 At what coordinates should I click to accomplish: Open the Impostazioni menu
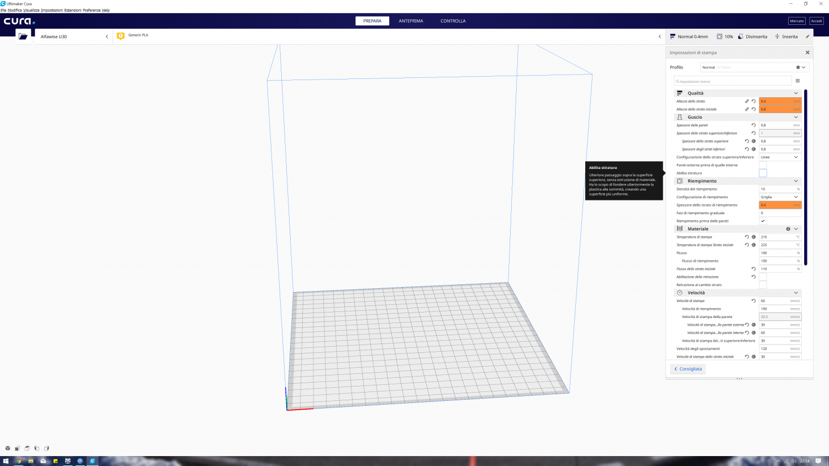(52, 10)
